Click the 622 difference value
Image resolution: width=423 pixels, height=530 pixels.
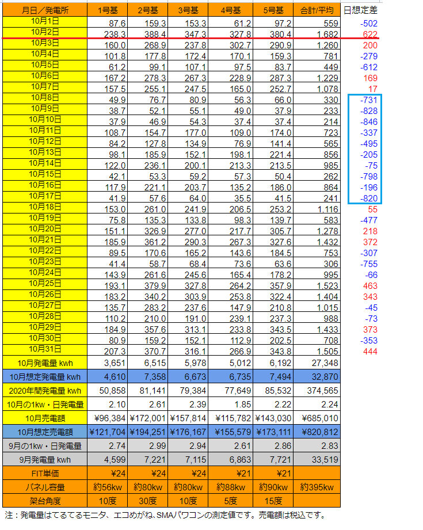[x=370, y=35]
